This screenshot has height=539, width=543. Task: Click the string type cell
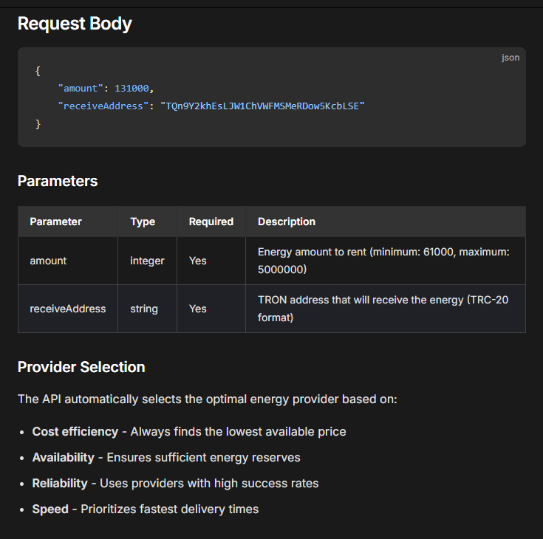[144, 309]
